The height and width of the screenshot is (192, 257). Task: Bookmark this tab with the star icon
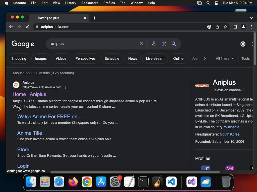tap(225, 27)
